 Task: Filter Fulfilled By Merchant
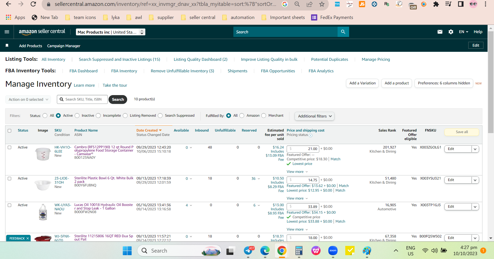click(264, 116)
